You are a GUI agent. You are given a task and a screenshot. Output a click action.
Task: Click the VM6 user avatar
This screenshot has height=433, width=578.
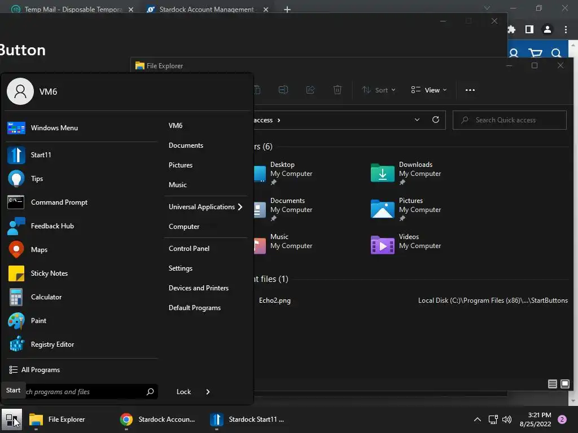pos(20,91)
